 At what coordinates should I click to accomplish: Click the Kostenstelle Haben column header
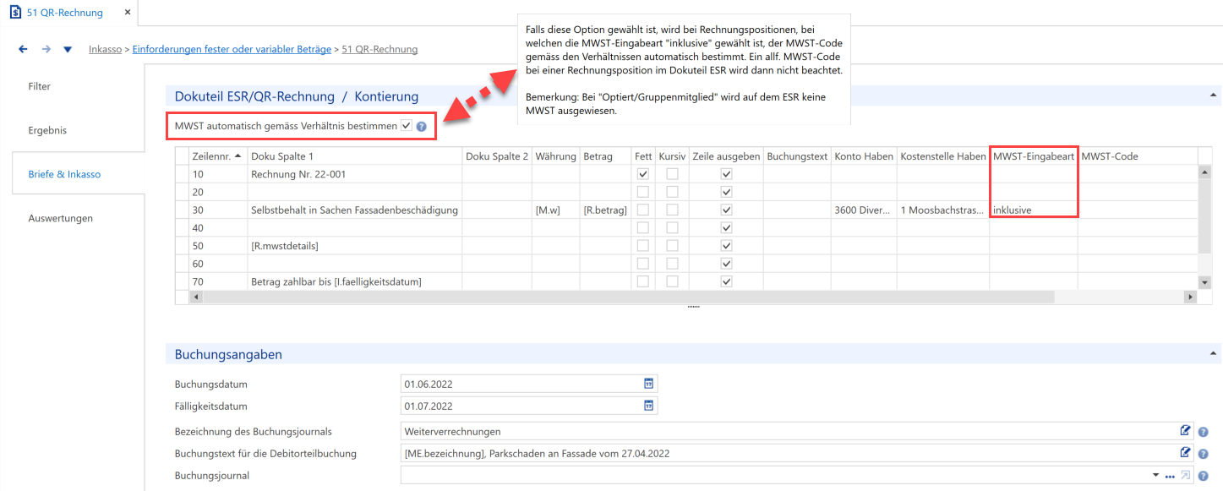(943, 156)
